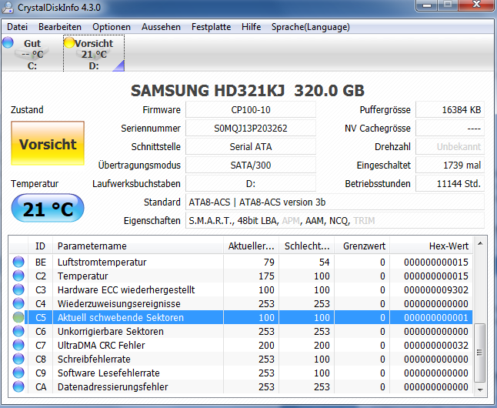
Task: Click the Aktueller... column header
Action: coord(251,246)
